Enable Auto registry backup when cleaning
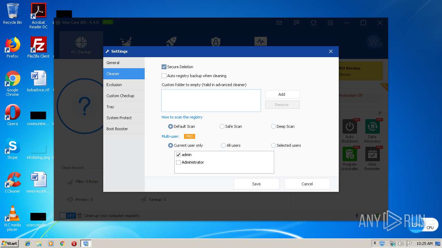442x248 pixels. (x=164, y=76)
